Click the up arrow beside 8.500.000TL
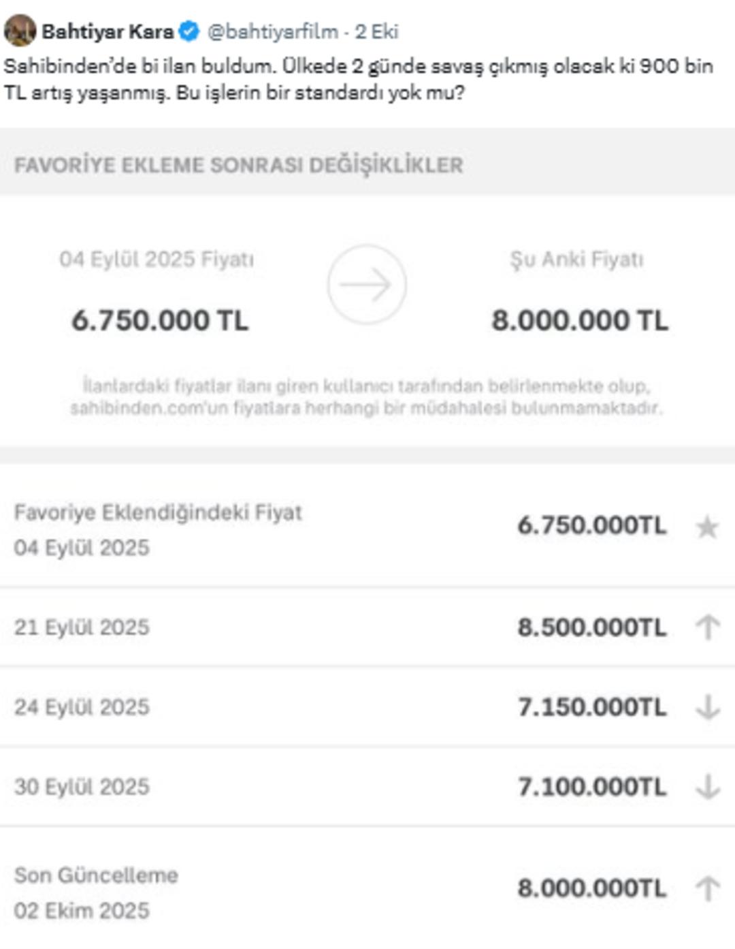This screenshot has width=735, height=949. [x=707, y=627]
